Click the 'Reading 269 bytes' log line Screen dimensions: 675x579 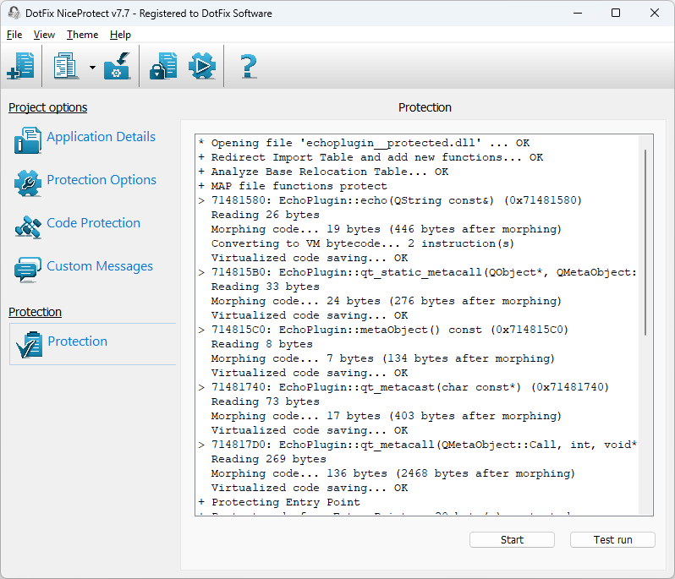coord(269,459)
